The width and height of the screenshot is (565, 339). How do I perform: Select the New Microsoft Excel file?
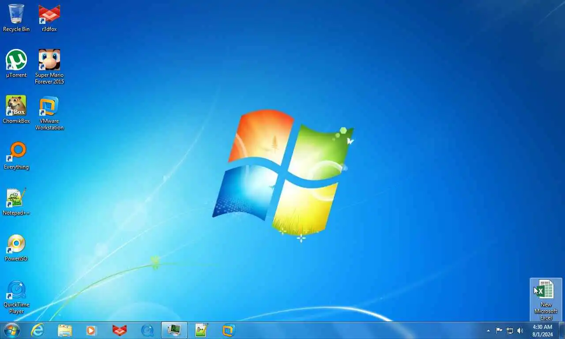[x=546, y=300]
